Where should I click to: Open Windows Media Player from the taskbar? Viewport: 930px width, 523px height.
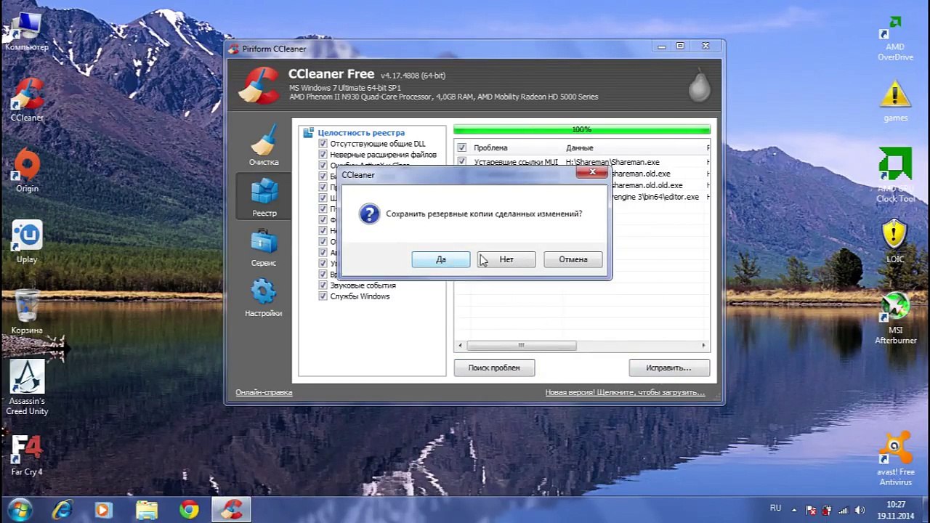[104, 510]
